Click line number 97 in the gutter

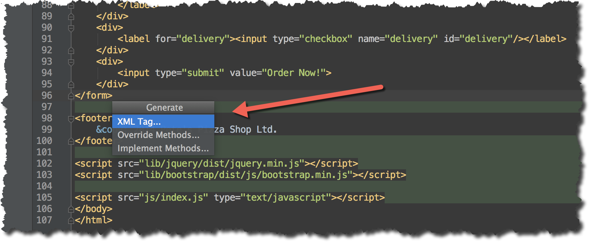[47, 107]
